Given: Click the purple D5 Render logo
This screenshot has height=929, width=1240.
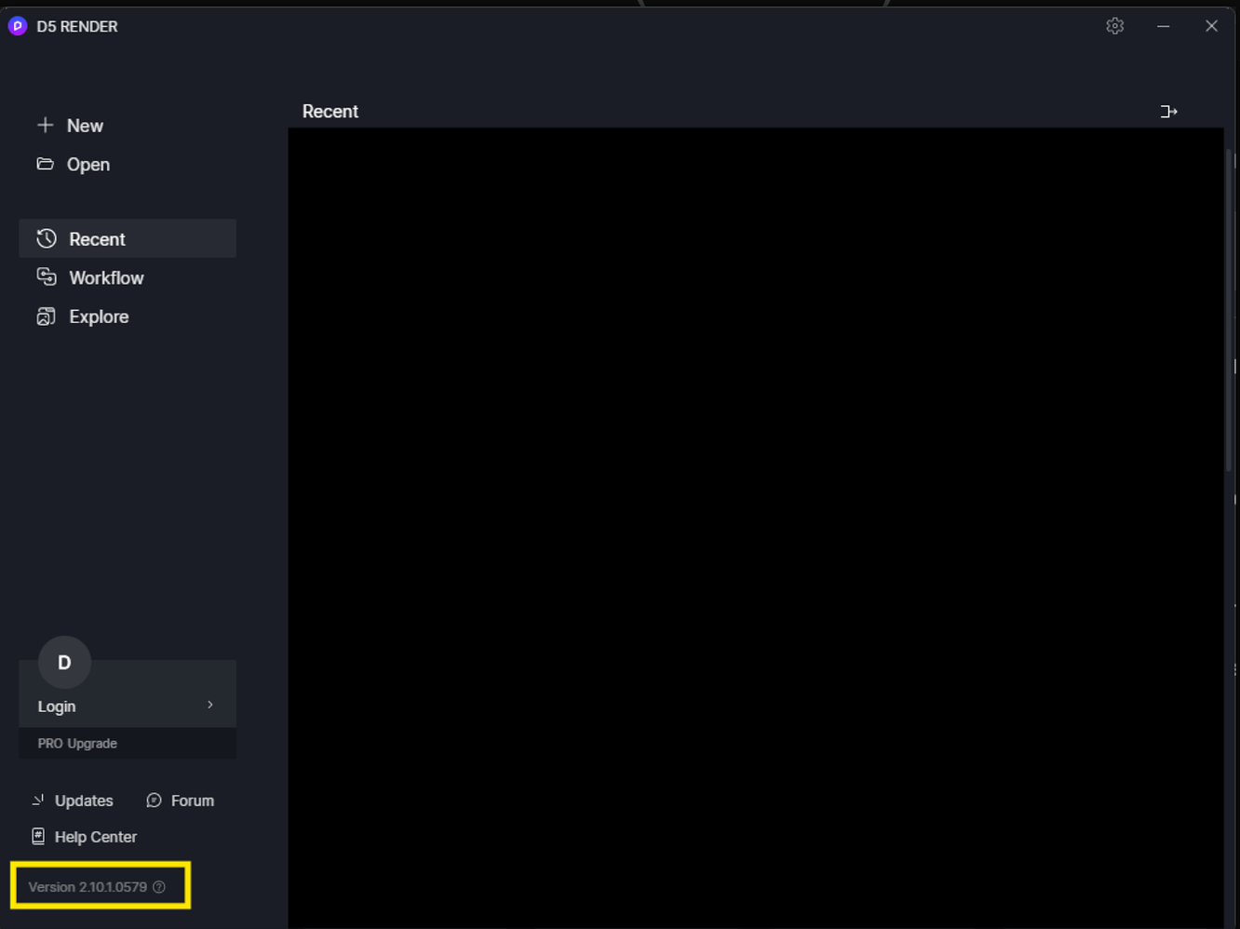Looking at the screenshot, I should (17, 26).
